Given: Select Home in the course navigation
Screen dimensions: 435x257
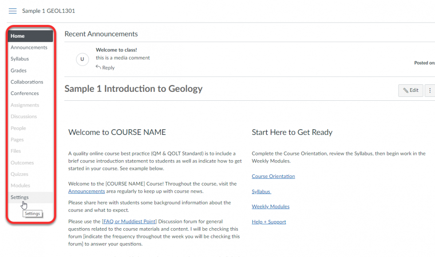Looking at the screenshot, I should click(17, 36).
